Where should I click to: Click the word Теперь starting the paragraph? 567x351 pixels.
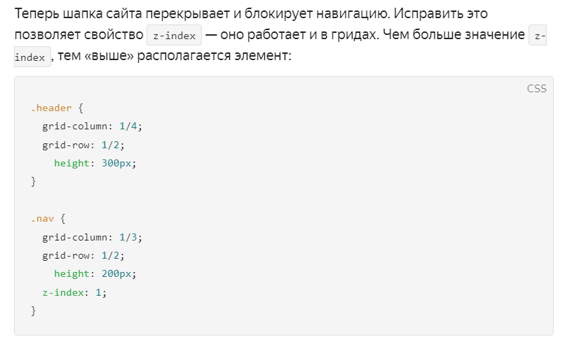tap(36, 14)
